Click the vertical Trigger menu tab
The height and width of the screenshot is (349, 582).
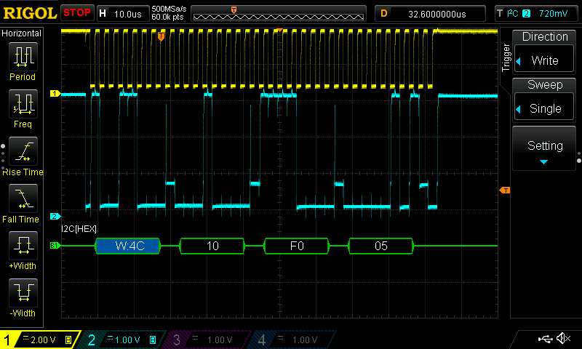[506, 58]
